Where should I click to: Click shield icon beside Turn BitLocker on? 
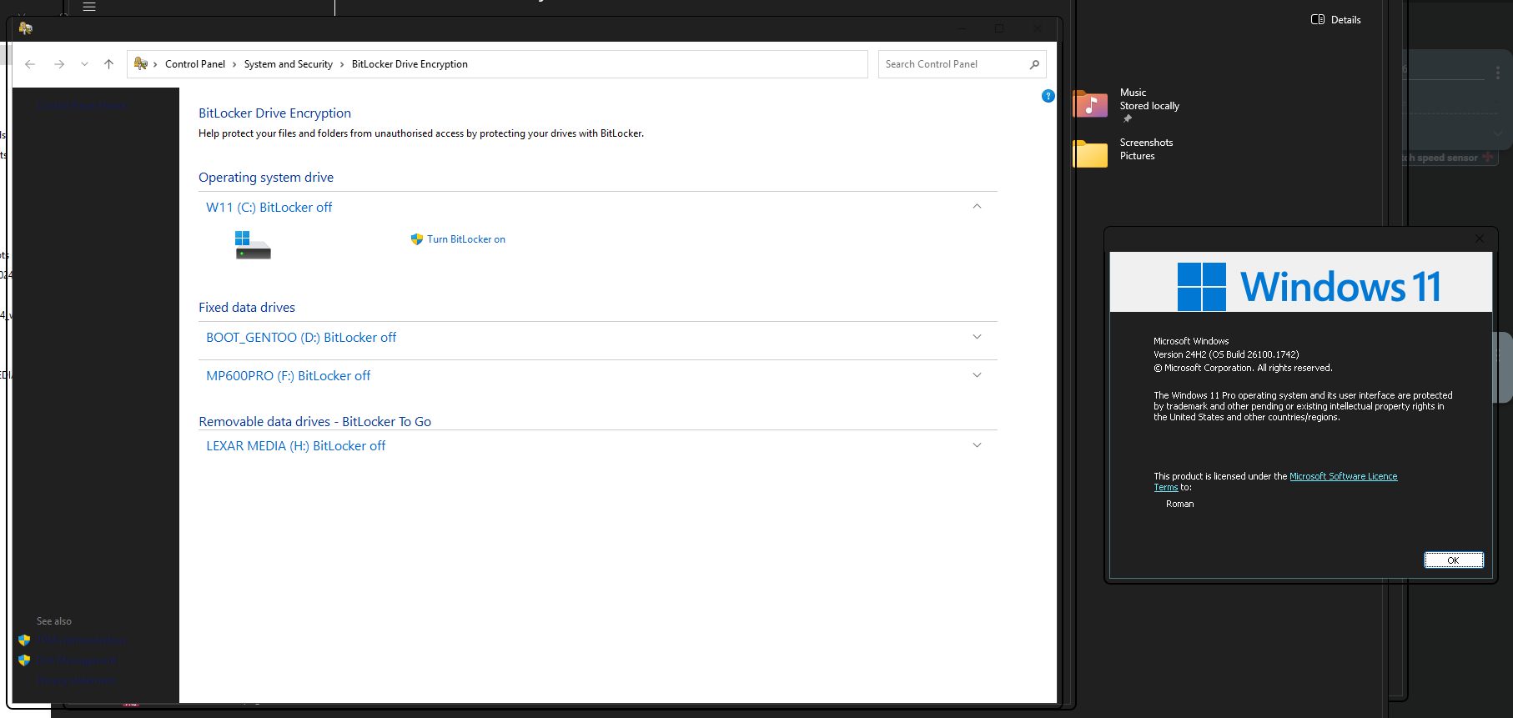[x=417, y=239]
